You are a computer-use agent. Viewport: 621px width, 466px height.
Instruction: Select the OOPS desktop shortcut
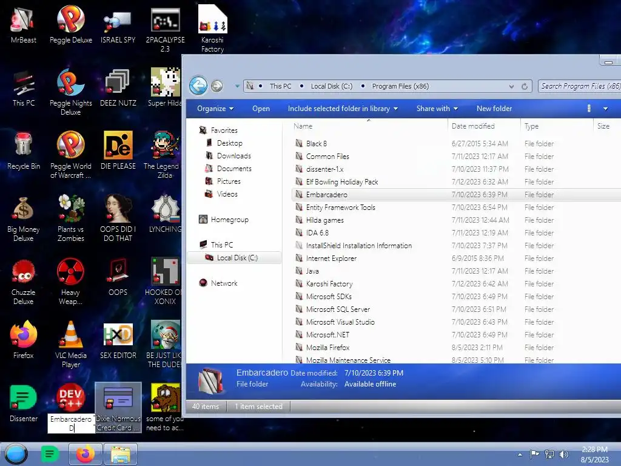coord(118,277)
